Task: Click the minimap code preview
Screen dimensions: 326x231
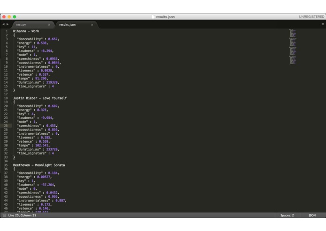Action: point(293,47)
